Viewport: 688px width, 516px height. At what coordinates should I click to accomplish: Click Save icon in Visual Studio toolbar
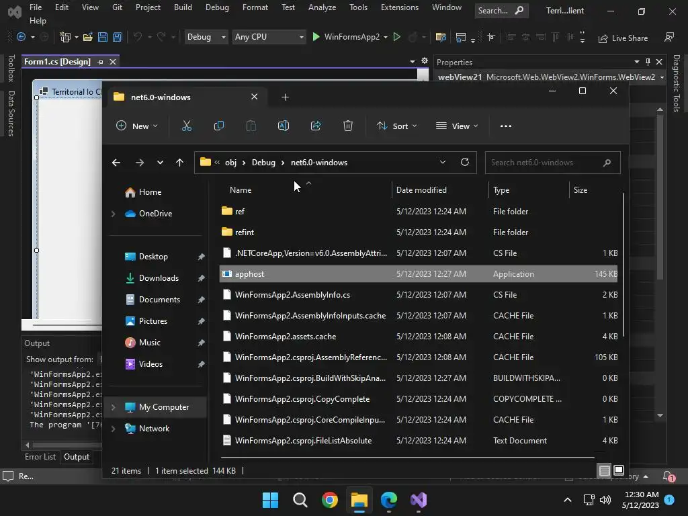(x=103, y=38)
